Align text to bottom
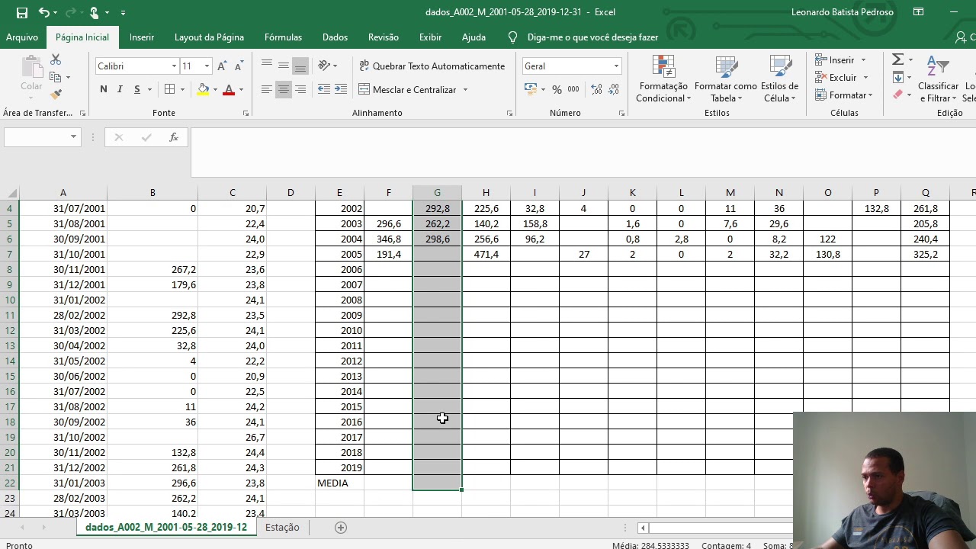Screen dimensions: 976x549 click(300, 66)
